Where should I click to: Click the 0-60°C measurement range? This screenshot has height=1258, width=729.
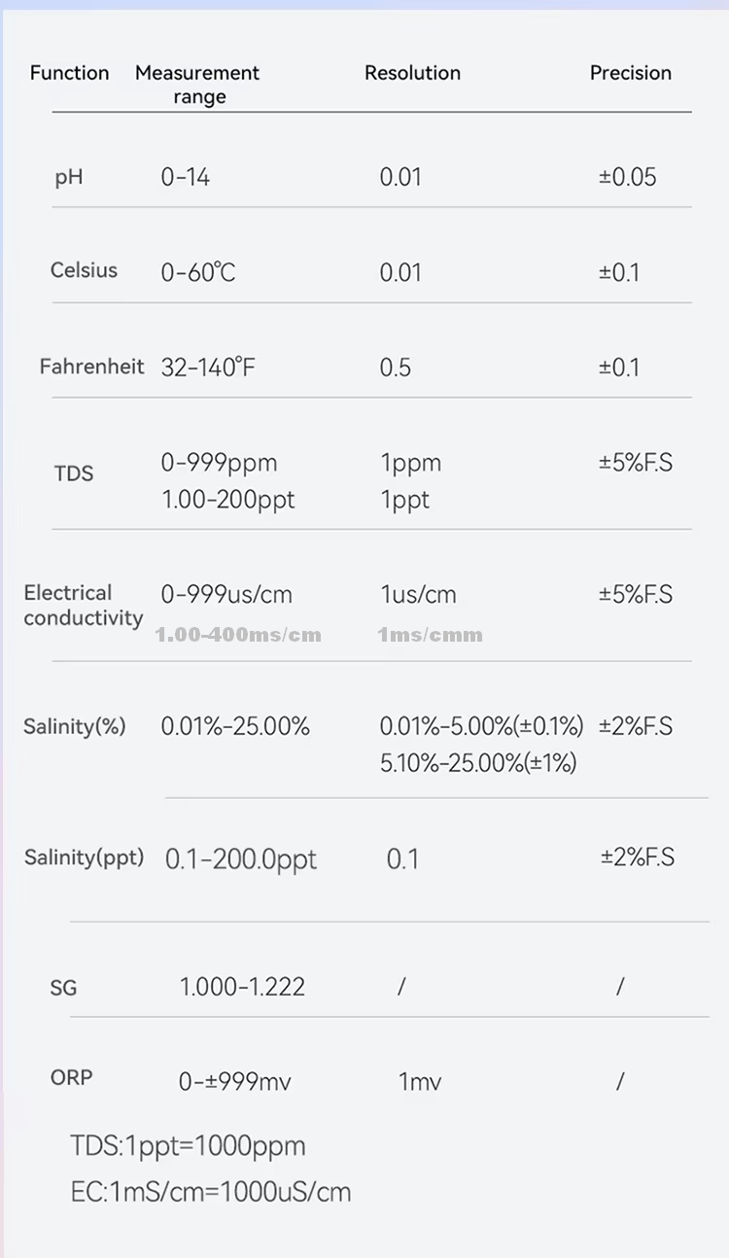click(198, 272)
